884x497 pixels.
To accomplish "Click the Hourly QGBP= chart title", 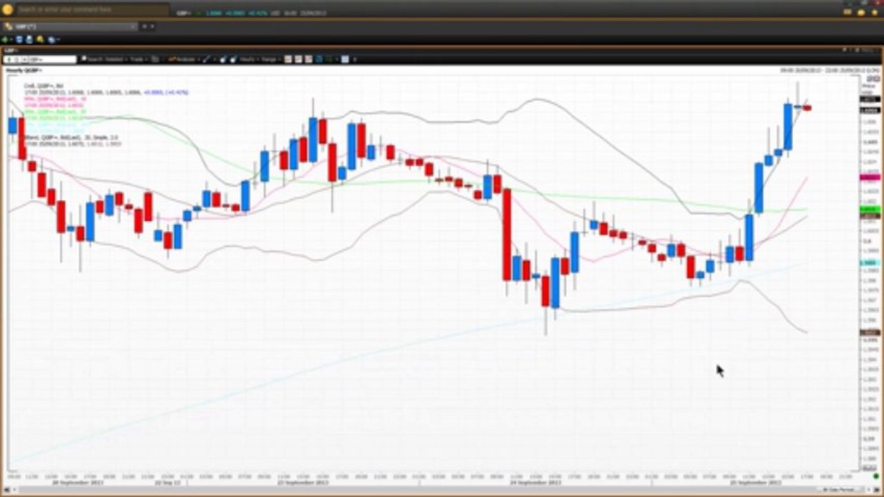I will 23,70.
